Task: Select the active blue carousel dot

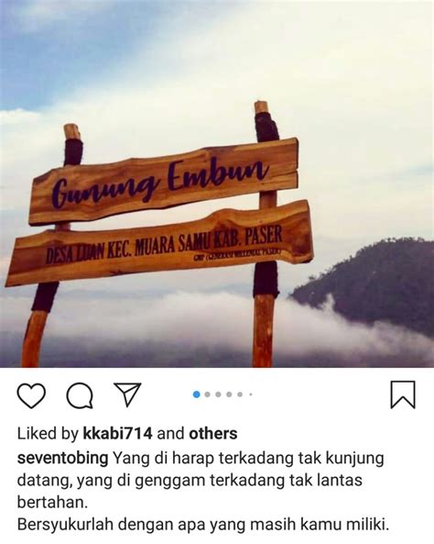Action: pos(196,394)
